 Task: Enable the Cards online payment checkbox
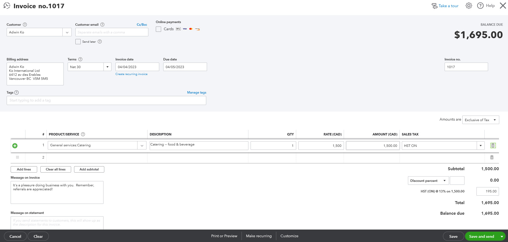(x=158, y=29)
